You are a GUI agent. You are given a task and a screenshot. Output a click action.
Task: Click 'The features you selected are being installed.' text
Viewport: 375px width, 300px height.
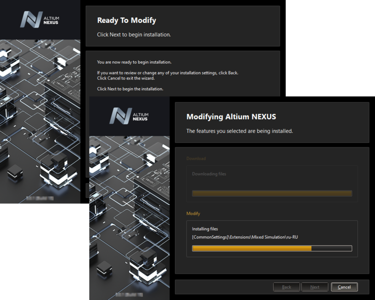(240, 131)
